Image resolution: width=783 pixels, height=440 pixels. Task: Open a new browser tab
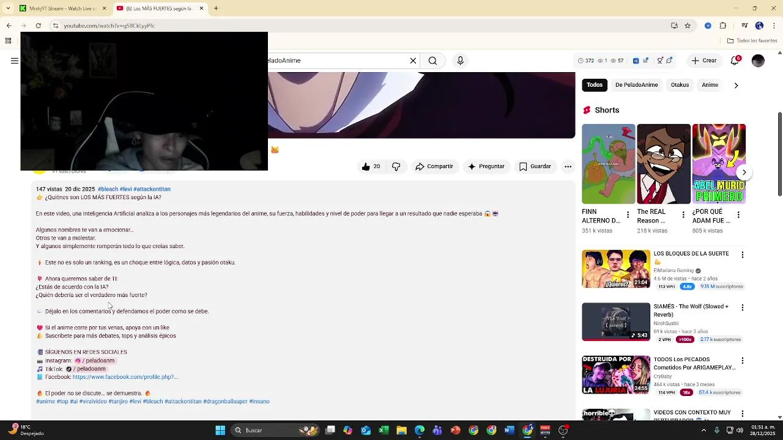216,9
